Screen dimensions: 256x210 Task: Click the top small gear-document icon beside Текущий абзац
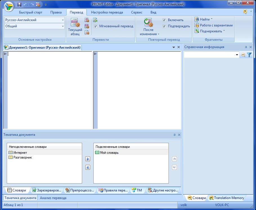click(x=87, y=20)
